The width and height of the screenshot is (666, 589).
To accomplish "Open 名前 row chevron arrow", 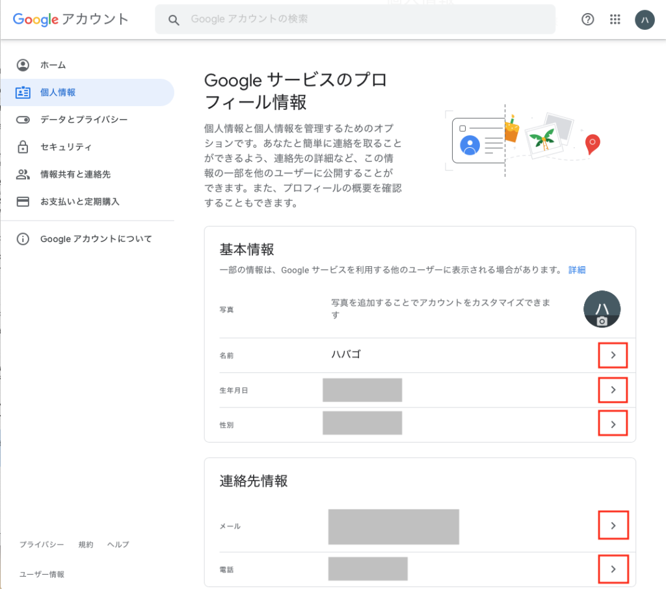I will (x=613, y=355).
